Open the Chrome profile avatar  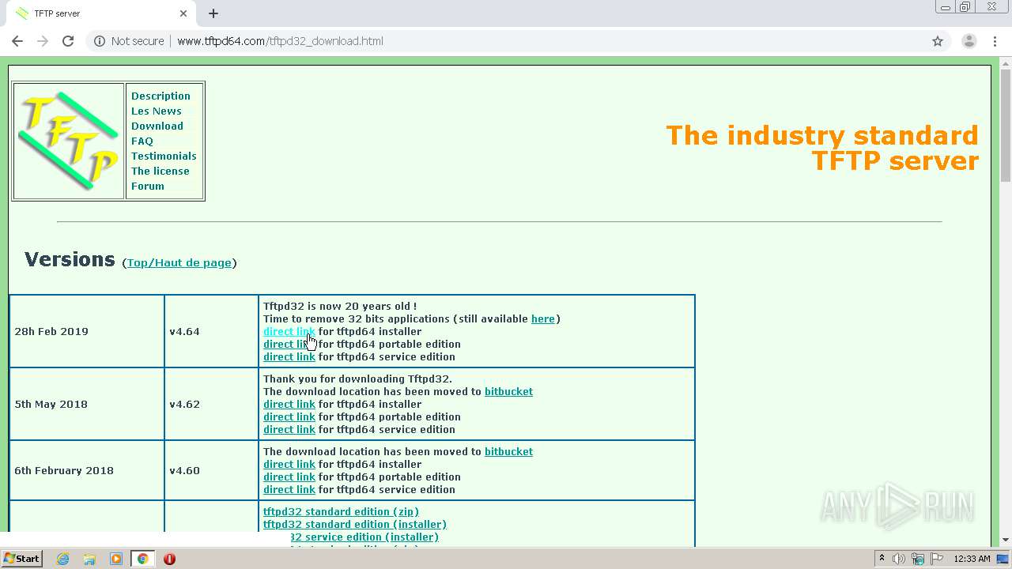(969, 41)
